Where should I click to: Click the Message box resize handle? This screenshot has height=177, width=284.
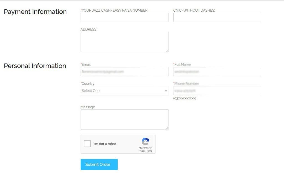point(167,129)
